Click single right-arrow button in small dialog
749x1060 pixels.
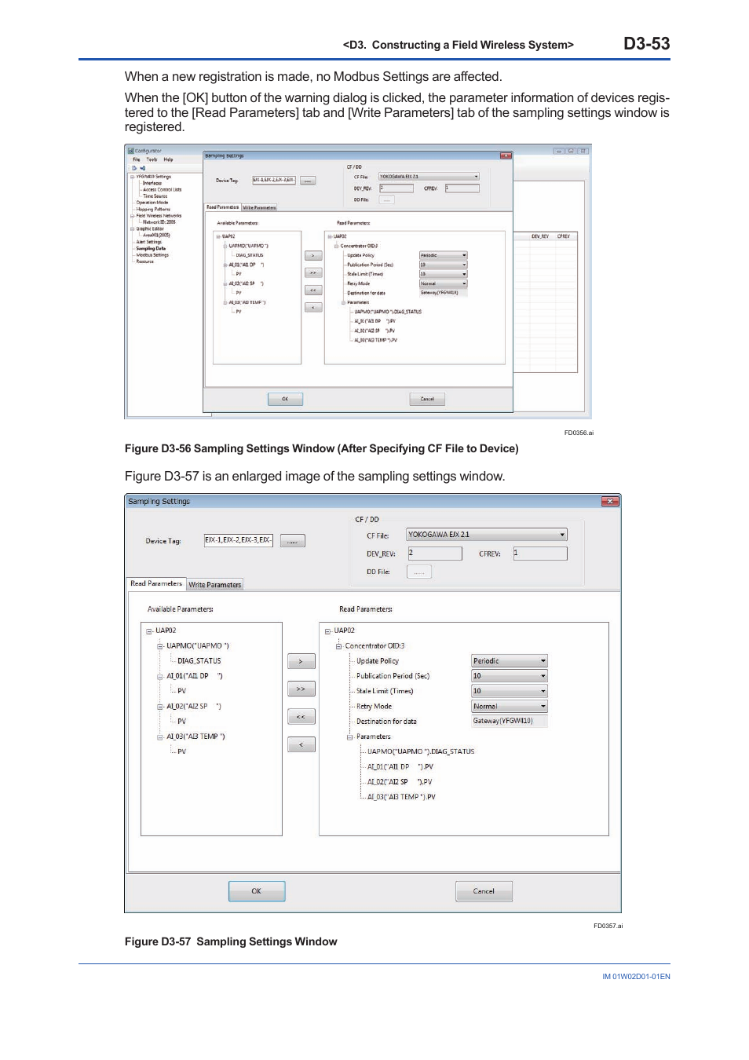coord(313,256)
